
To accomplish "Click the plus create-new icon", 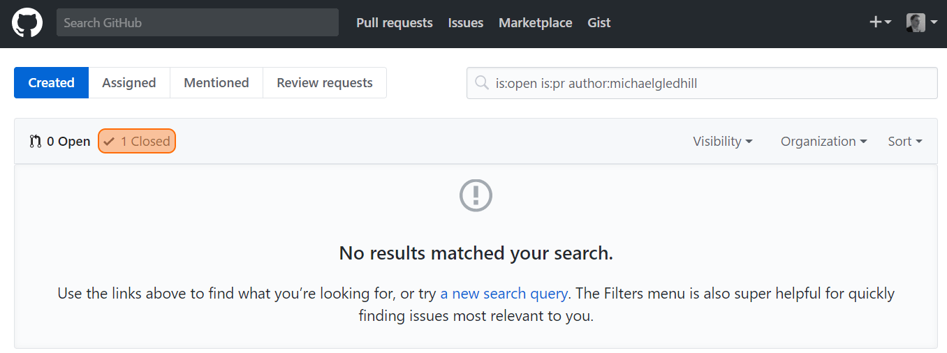I will [876, 22].
